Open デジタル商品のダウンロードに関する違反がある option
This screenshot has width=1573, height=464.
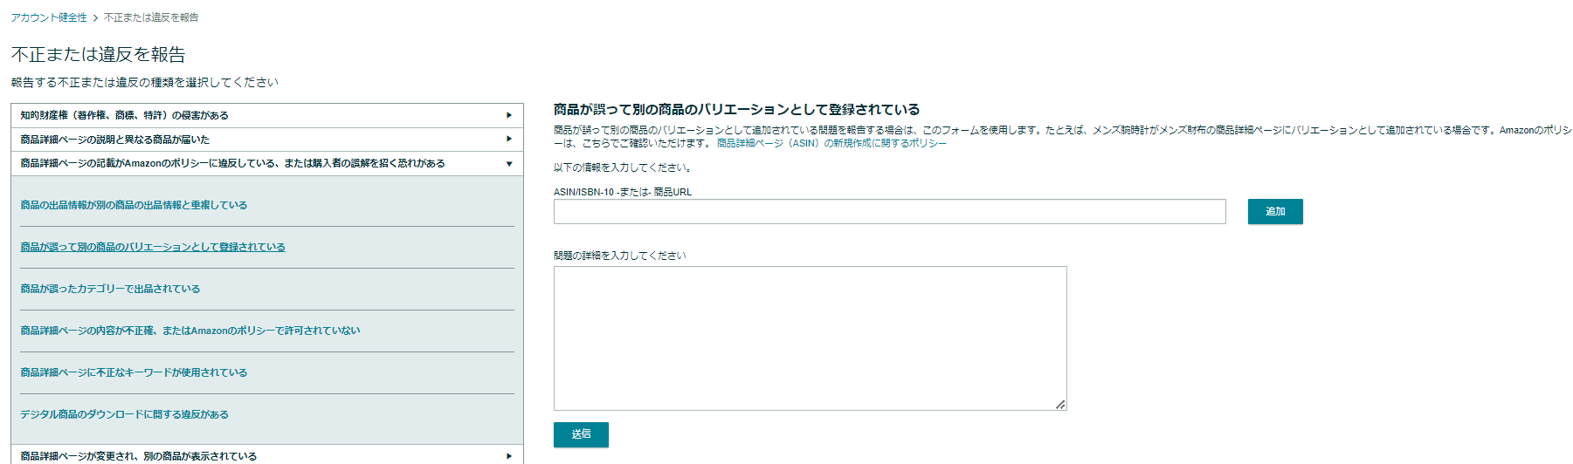(x=124, y=414)
